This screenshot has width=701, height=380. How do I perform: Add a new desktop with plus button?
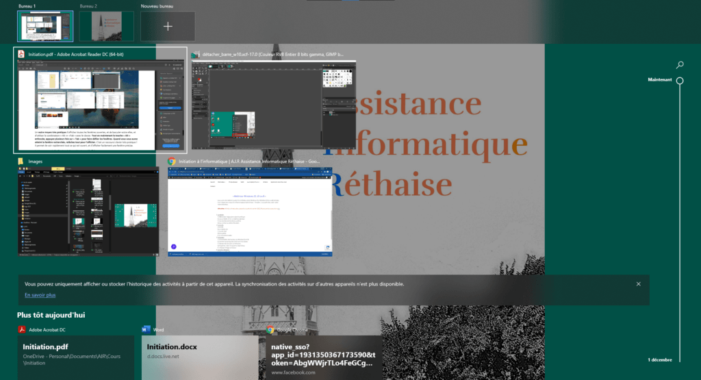[x=168, y=27]
